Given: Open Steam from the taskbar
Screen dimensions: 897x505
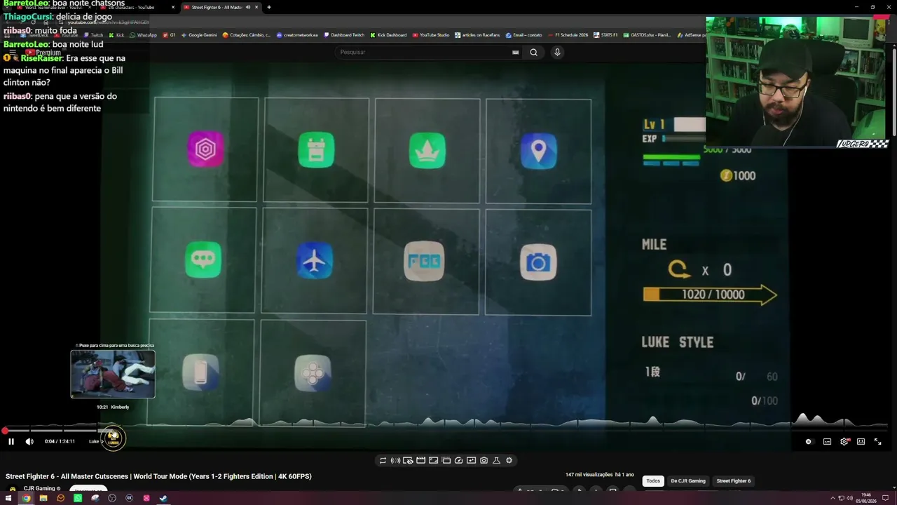Looking at the screenshot, I should tap(163, 498).
